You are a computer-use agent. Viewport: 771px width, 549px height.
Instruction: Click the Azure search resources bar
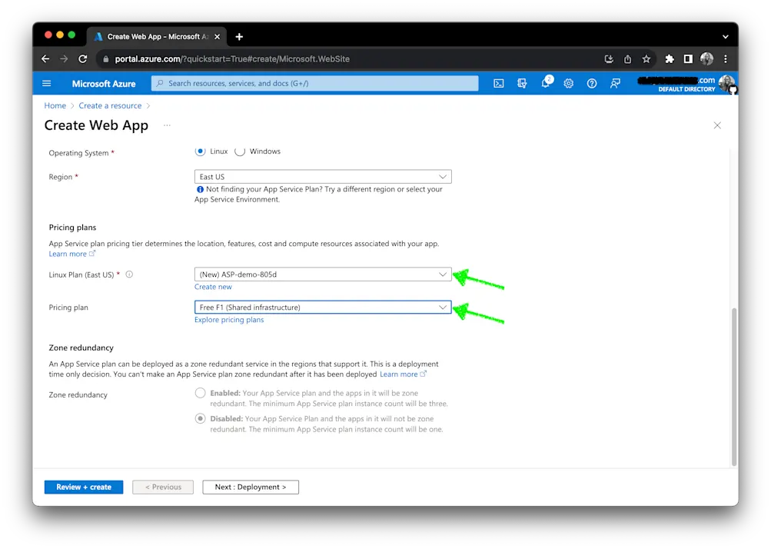tap(315, 83)
